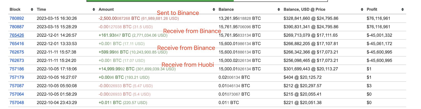Click the Balance USD column sort arrows
The height and width of the screenshot is (109, 421).
click(x=362, y=9)
